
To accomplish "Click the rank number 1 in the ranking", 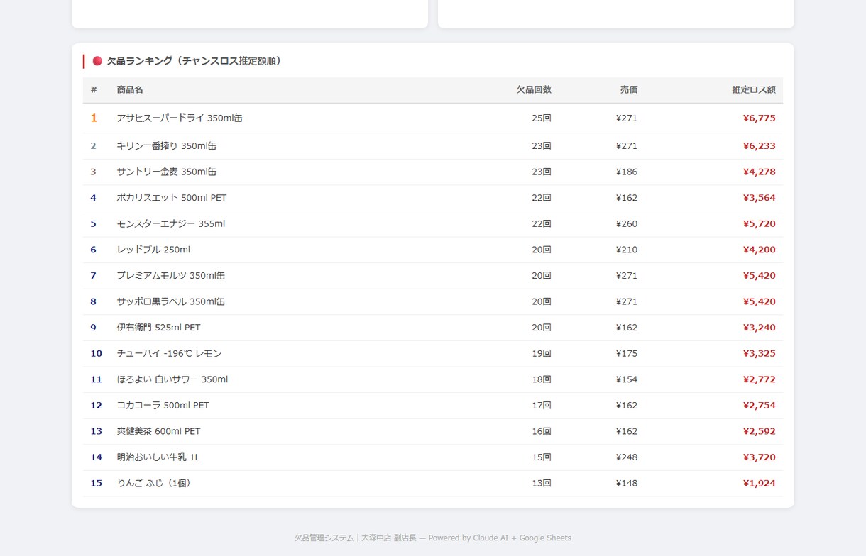I will (x=94, y=118).
